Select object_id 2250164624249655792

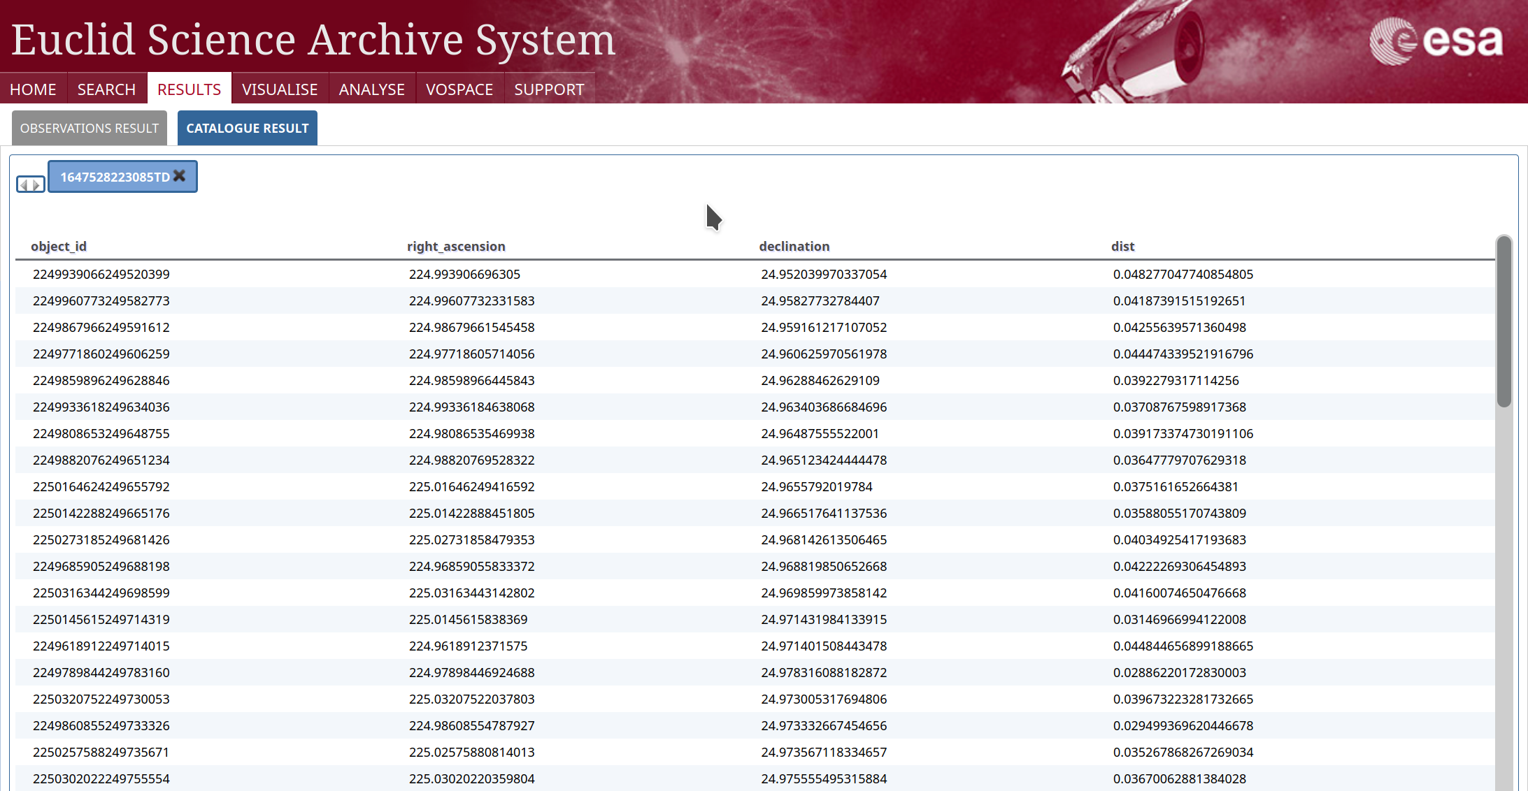(101, 486)
